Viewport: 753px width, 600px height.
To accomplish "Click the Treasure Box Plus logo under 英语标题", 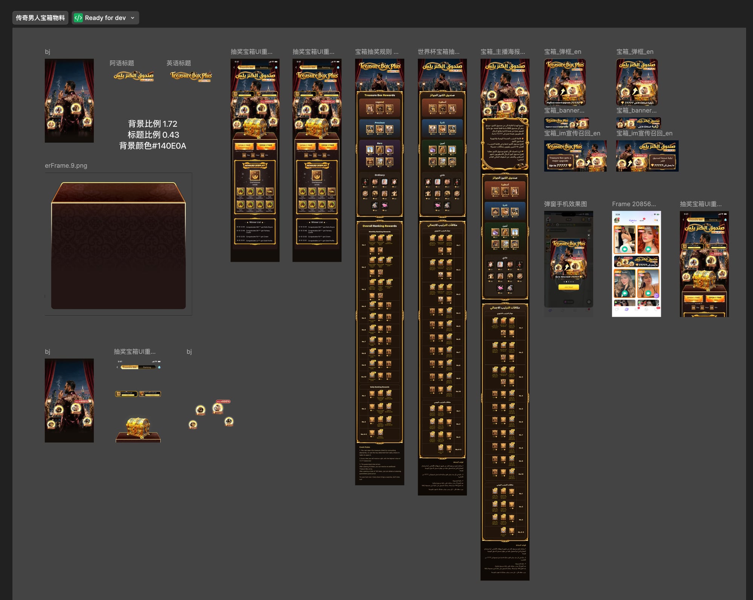I will [x=191, y=76].
